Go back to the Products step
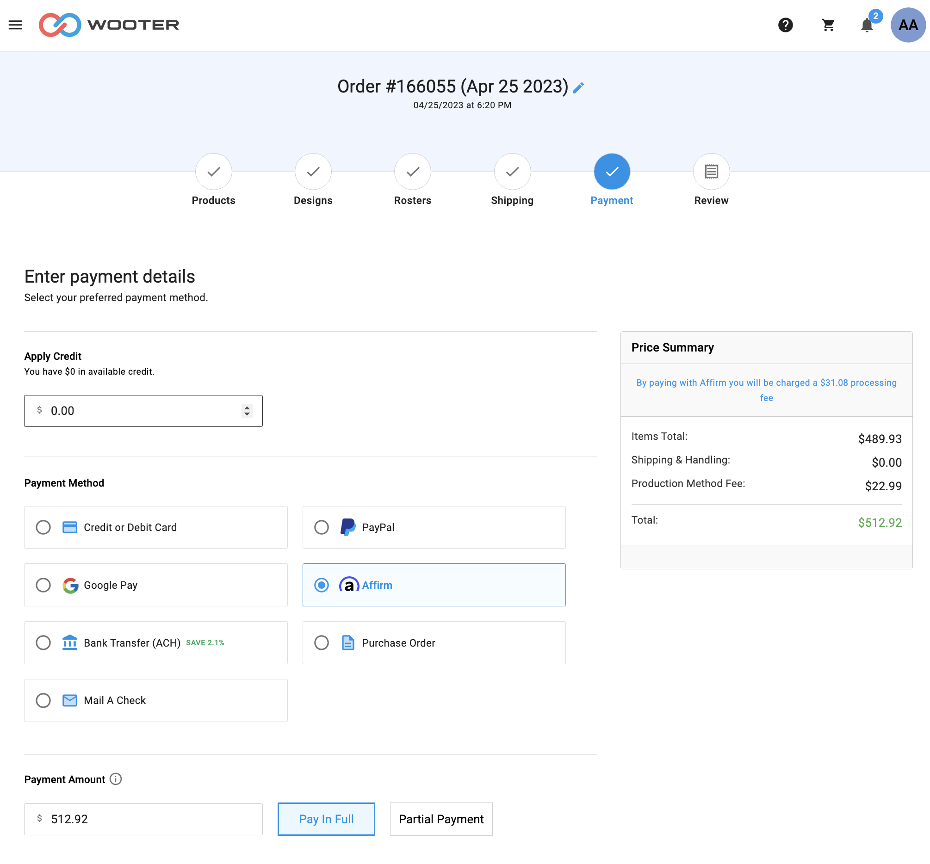The image size is (930, 864). tap(213, 172)
